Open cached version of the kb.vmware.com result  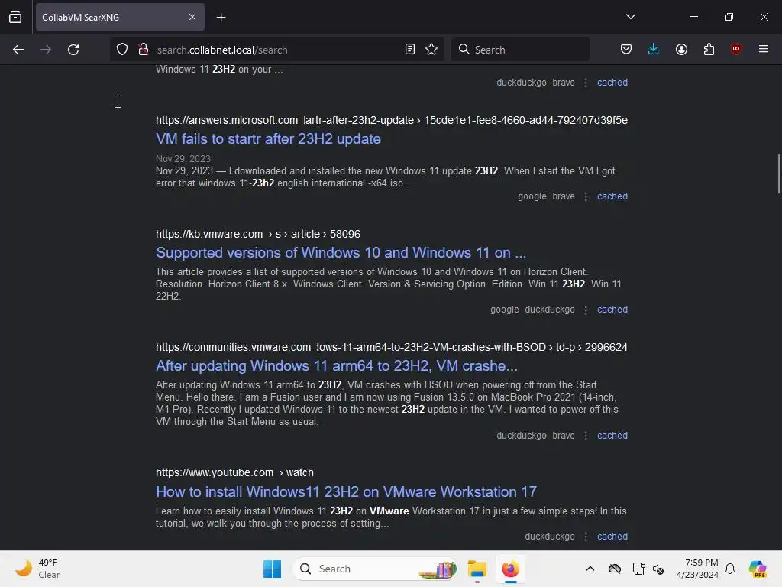tap(612, 310)
